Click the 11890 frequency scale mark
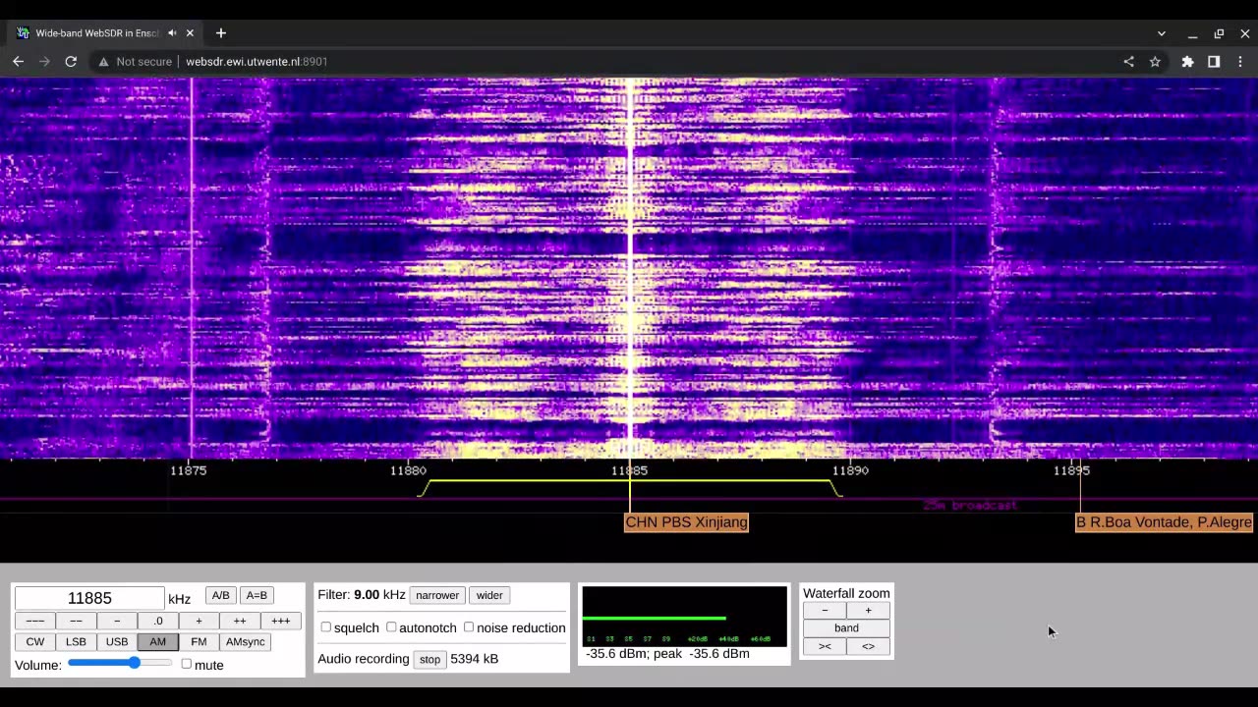Image resolution: width=1258 pixels, height=707 pixels. point(850,470)
